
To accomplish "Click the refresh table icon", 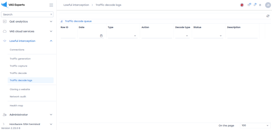I will click(268, 16).
